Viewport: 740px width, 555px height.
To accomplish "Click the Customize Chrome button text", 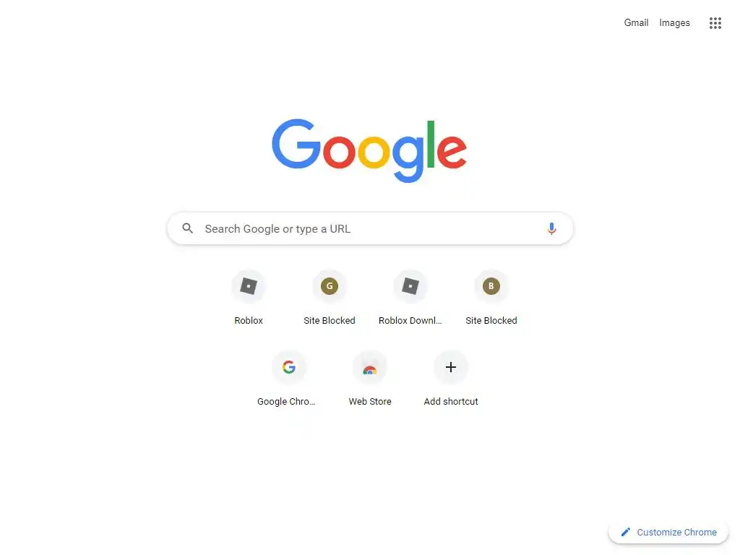I will 676,533.
